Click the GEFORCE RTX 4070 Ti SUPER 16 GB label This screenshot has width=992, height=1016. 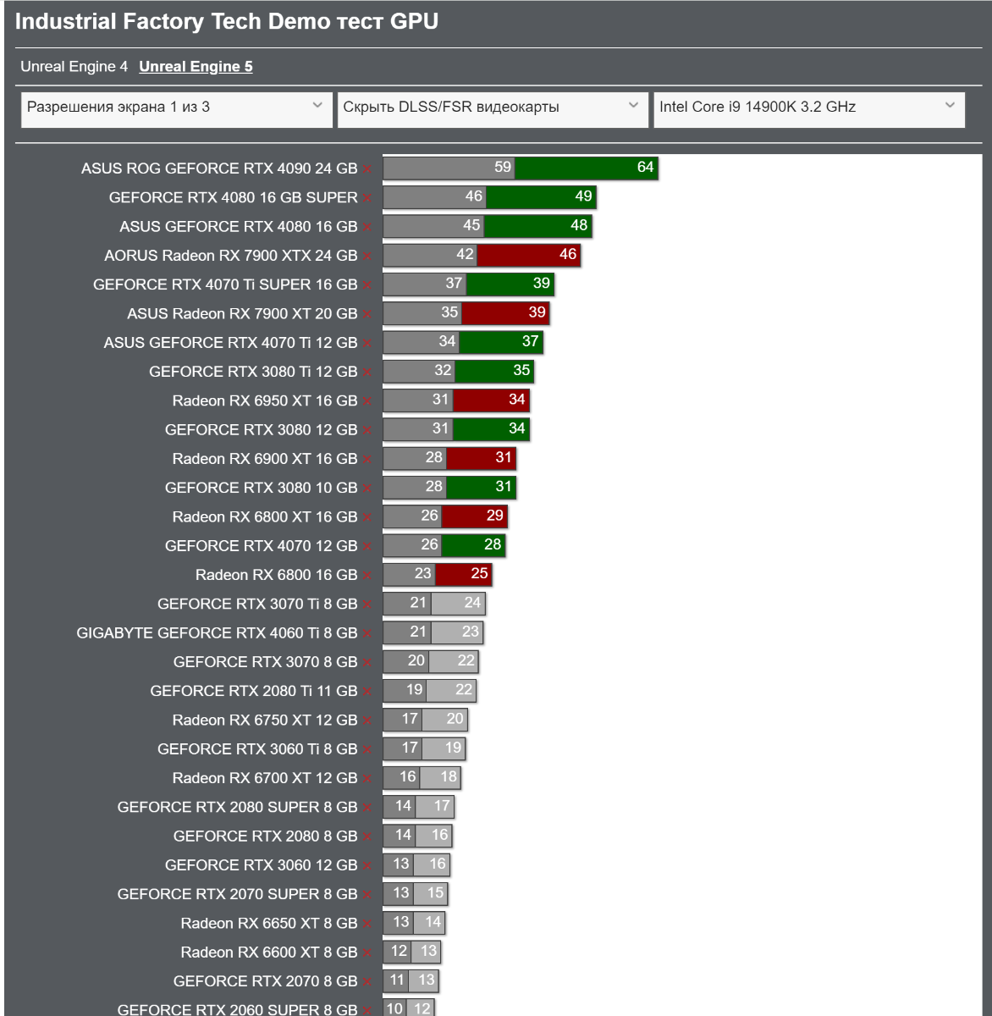click(225, 284)
